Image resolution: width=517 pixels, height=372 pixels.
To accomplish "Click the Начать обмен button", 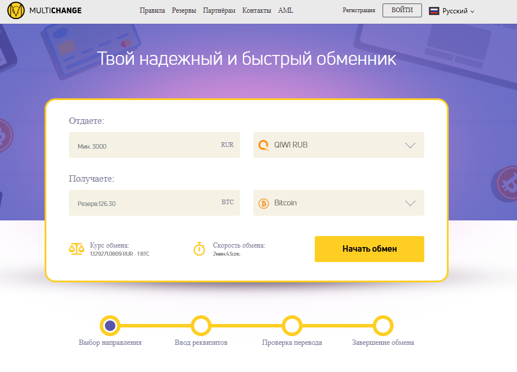I will click(x=369, y=249).
